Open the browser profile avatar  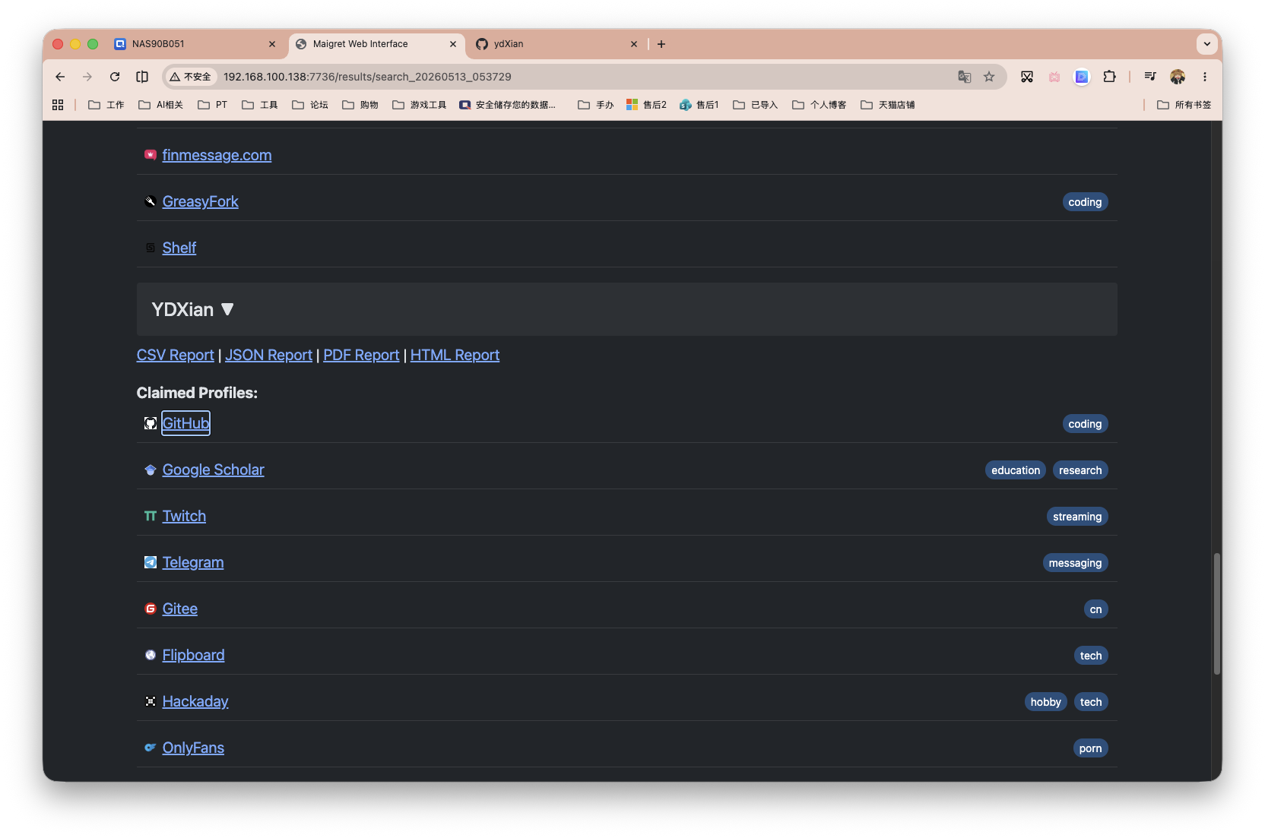[x=1178, y=77]
